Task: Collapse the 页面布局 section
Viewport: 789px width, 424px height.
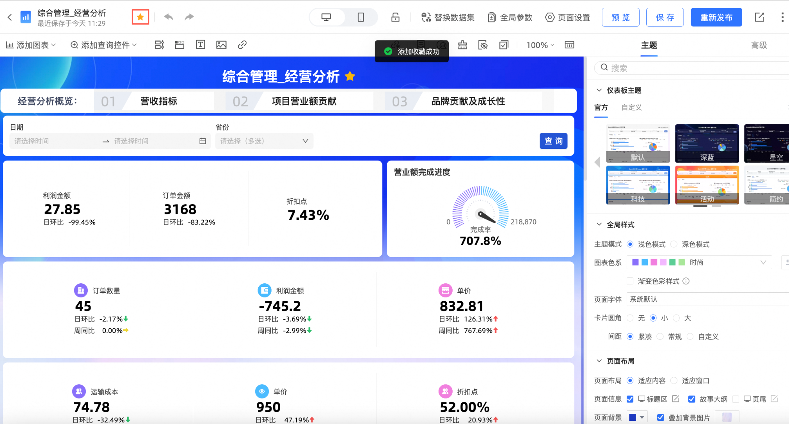Action: (599, 361)
